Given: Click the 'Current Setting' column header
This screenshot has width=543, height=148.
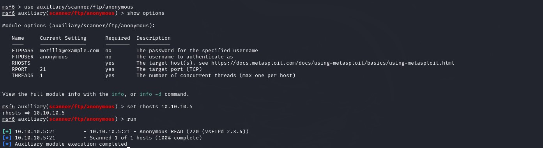Looking at the screenshot, I should point(63,38).
